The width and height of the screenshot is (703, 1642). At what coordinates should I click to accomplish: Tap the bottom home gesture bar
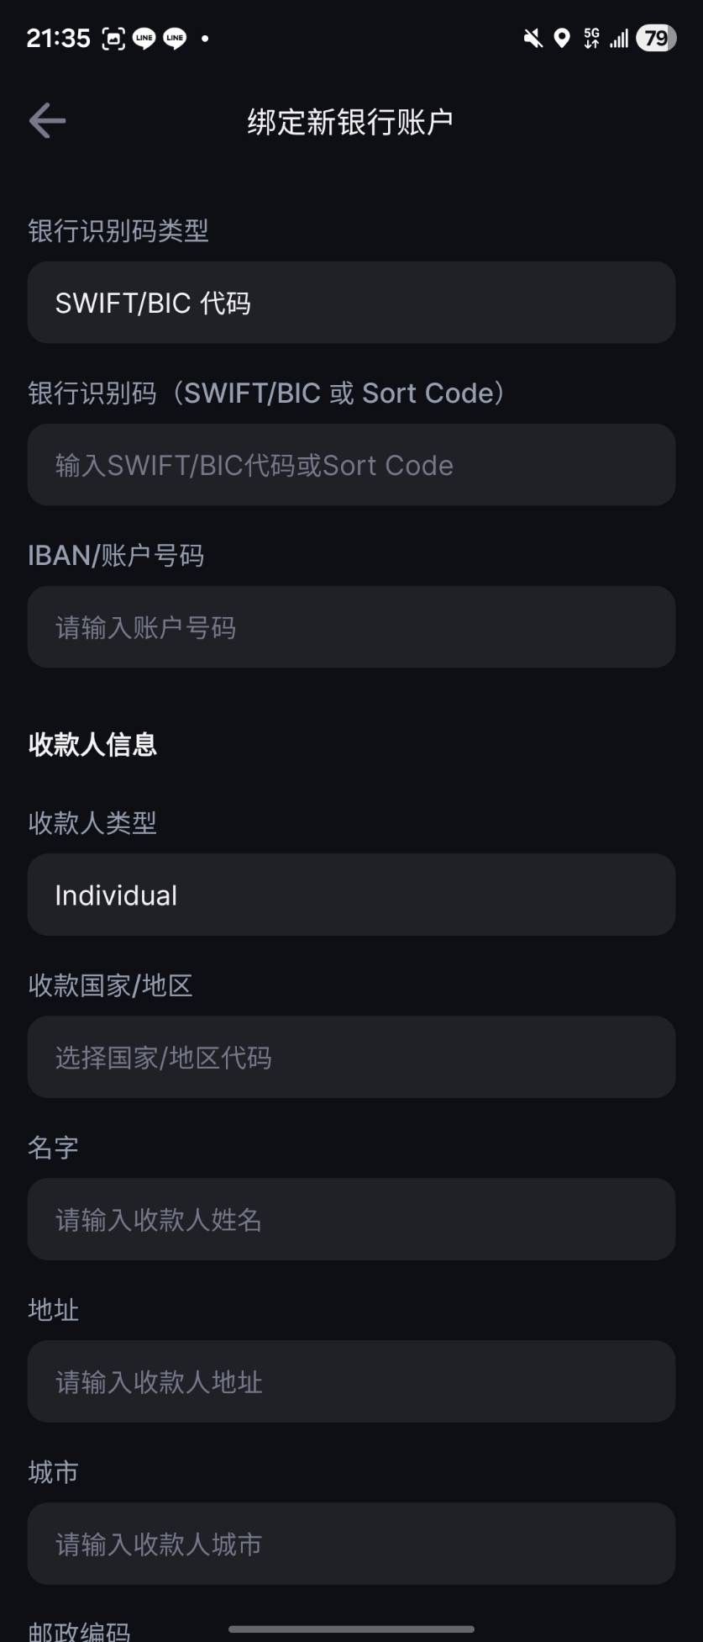click(x=351, y=1629)
